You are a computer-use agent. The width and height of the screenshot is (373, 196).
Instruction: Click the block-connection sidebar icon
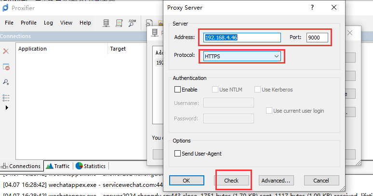[6, 67]
